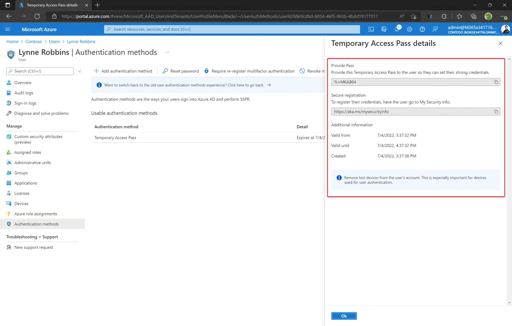Image resolution: width=512 pixels, height=326 pixels.
Task: Copy the mysecurityinfo URL
Action: click(x=496, y=112)
